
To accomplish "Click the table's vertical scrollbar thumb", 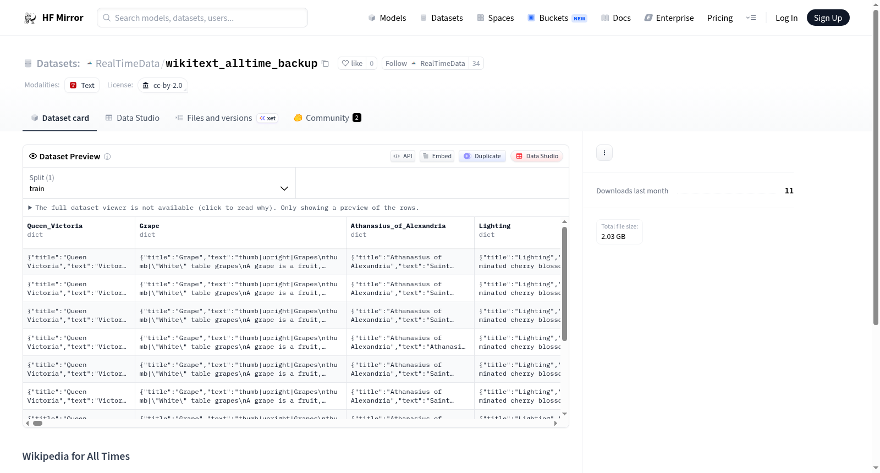I will click(564, 283).
